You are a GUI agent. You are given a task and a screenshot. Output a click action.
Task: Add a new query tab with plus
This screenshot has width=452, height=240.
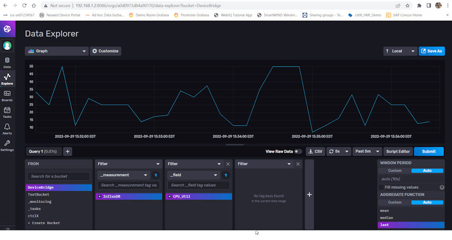(67, 151)
